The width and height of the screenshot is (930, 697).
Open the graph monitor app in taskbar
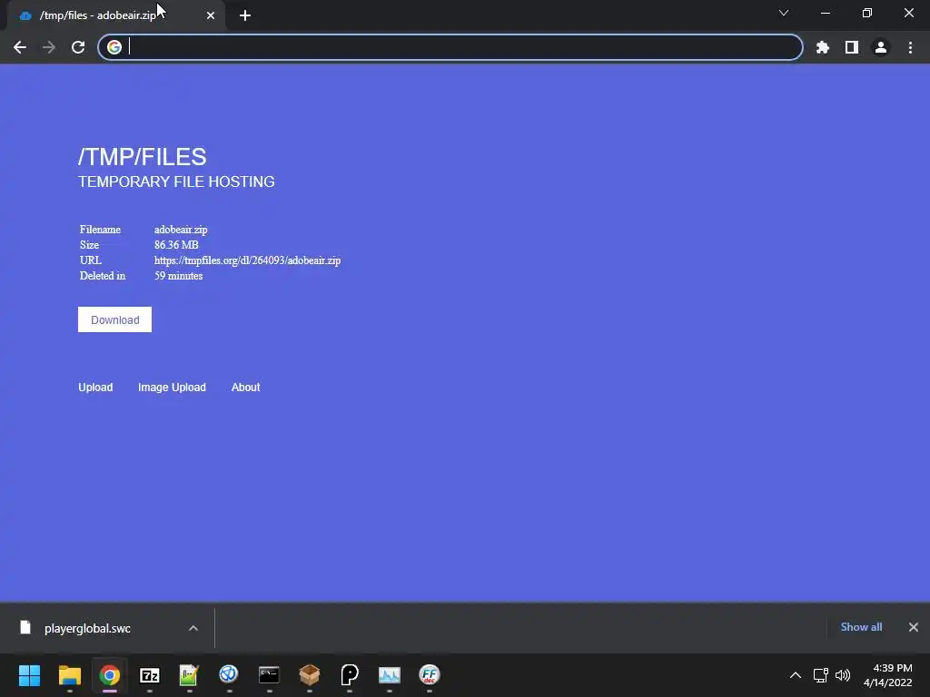pos(389,675)
